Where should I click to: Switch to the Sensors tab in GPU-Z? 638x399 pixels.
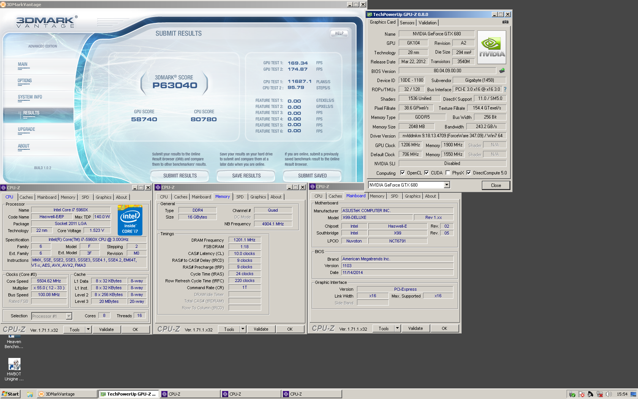407,23
